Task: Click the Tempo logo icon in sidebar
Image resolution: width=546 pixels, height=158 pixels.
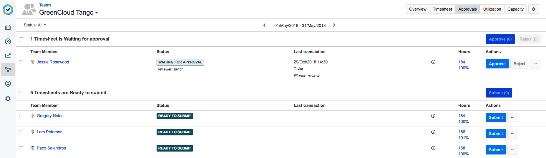Action: tap(8, 10)
